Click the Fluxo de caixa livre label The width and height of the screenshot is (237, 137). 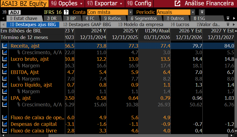click(34, 130)
